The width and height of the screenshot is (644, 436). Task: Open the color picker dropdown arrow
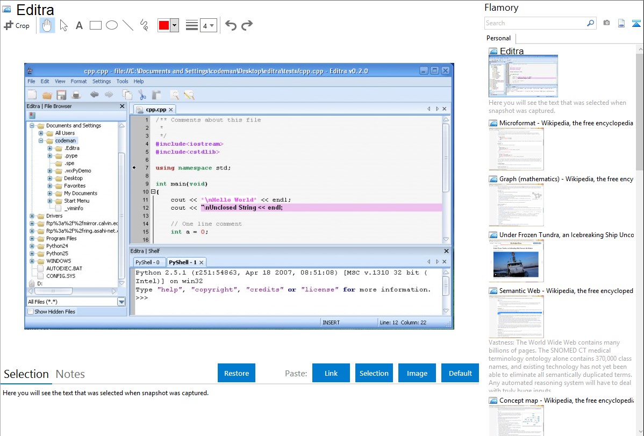pos(174,25)
